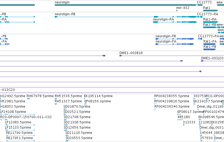Select the Rat1-RB transcript label
The height and width of the screenshot is (142, 224).
[x=210, y=25]
